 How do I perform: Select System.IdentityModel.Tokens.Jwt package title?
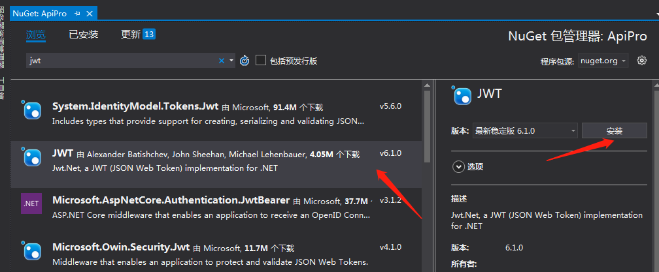coord(135,106)
